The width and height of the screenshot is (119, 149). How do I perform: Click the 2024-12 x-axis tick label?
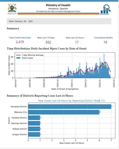[x=86, y=83]
